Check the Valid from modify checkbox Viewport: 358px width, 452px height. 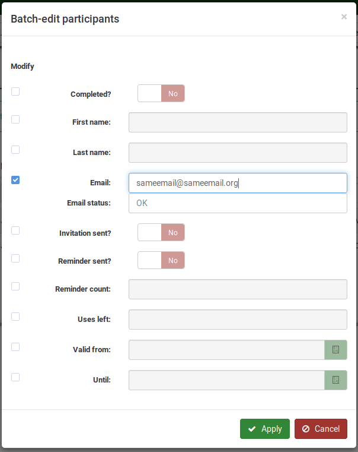click(15, 347)
